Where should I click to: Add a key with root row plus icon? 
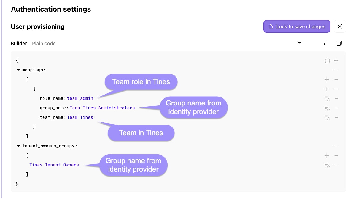(x=336, y=61)
